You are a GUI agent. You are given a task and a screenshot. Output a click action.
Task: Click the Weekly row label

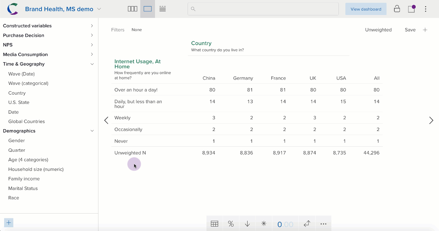122,118
